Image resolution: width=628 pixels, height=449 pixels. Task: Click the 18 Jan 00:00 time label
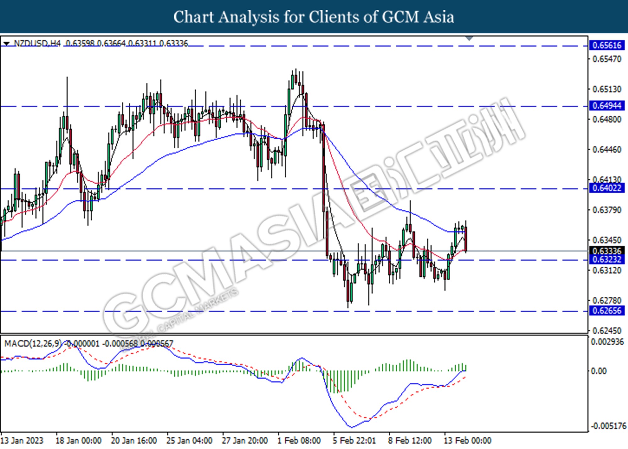pyautogui.click(x=78, y=441)
